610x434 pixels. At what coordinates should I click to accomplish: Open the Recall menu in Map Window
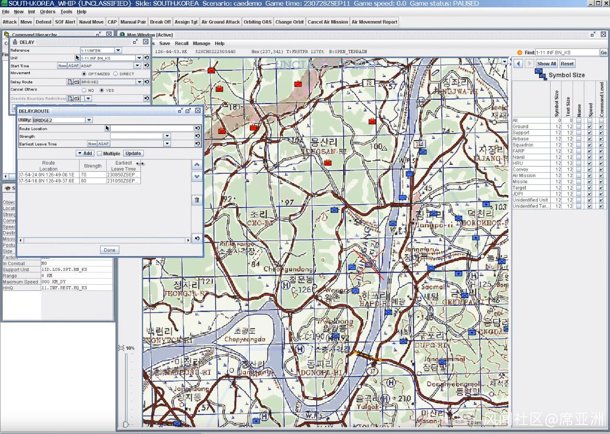(182, 44)
